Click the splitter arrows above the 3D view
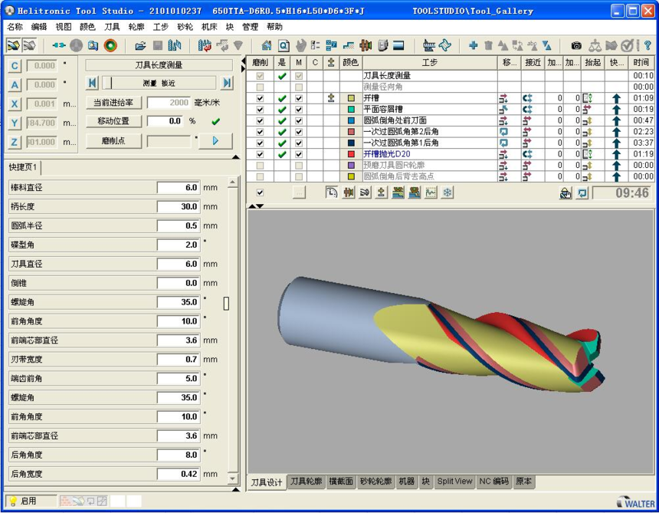659x513 pixels. click(257, 206)
